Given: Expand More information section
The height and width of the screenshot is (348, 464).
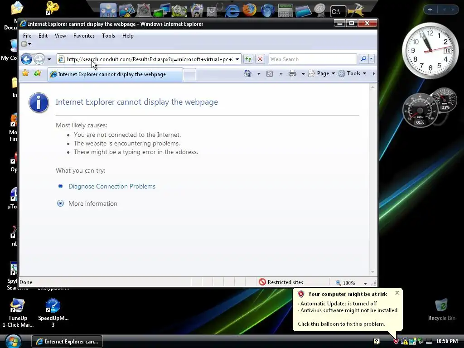Looking at the screenshot, I should point(87,203).
